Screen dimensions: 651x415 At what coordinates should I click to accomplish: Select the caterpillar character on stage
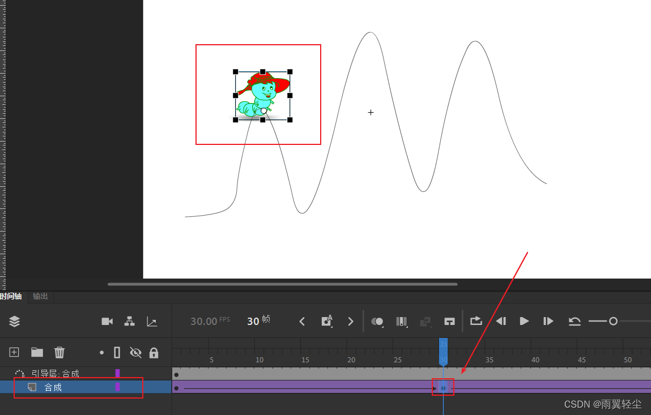point(262,95)
